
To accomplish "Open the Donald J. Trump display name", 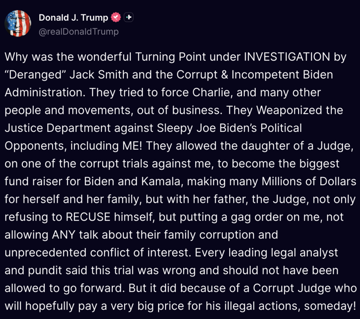I will click(x=73, y=18).
